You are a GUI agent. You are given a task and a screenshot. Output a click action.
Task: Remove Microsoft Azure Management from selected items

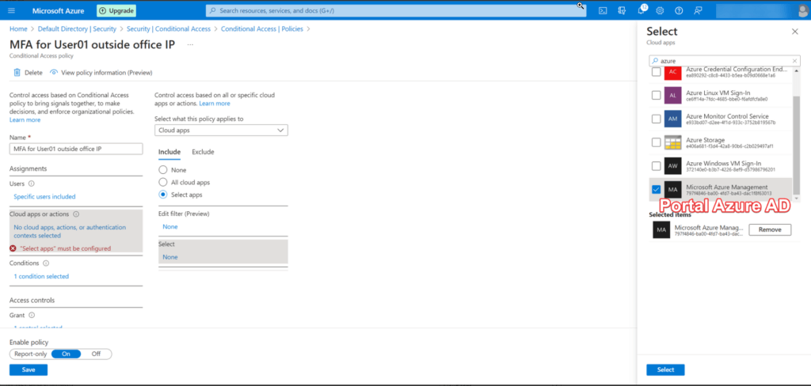point(770,229)
